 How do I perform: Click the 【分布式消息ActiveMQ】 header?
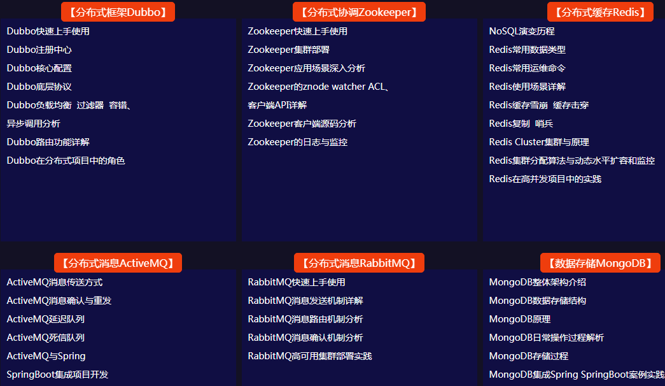tap(118, 262)
